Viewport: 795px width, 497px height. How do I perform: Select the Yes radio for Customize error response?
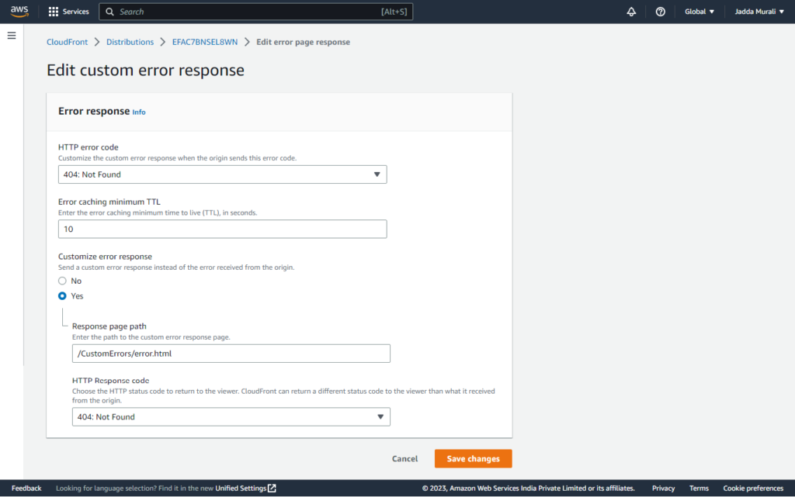(62, 296)
